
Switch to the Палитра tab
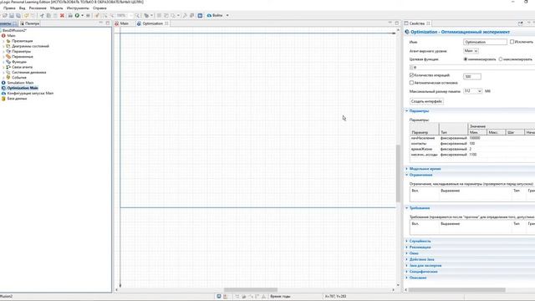click(x=30, y=23)
